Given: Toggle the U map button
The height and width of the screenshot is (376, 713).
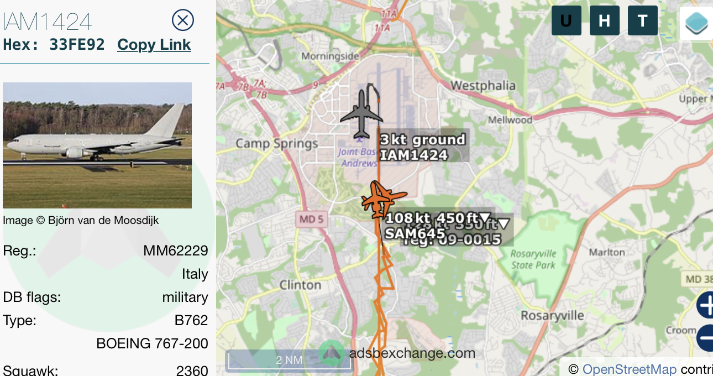Looking at the screenshot, I should pos(566,20).
